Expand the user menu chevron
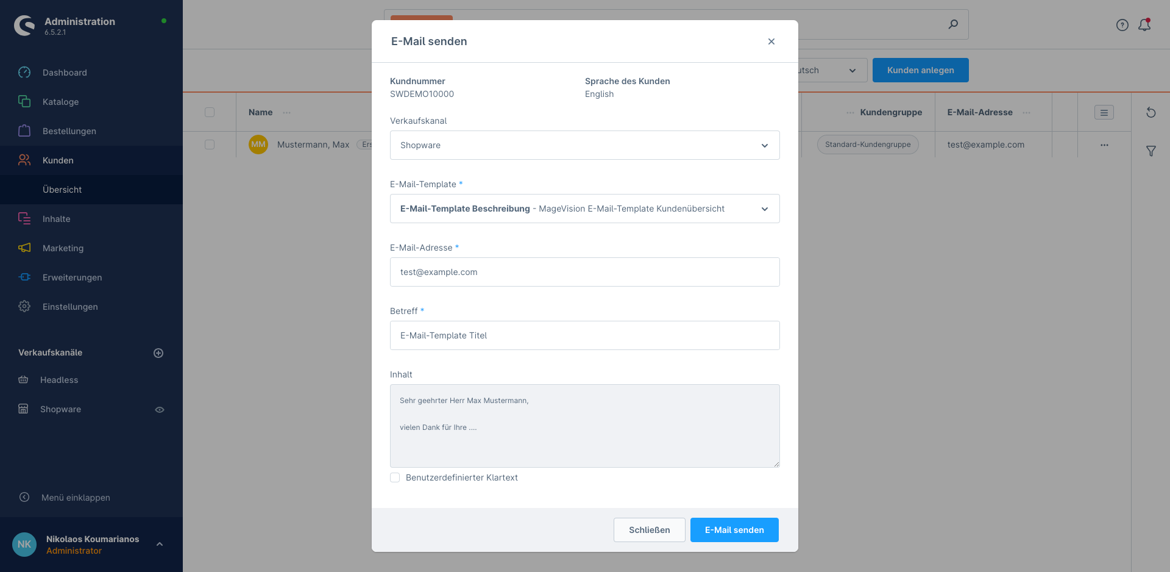Viewport: 1170px width, 572px height. coord(160,544)
